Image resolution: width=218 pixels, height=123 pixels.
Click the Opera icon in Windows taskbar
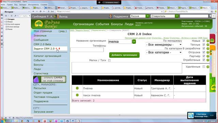45,121
